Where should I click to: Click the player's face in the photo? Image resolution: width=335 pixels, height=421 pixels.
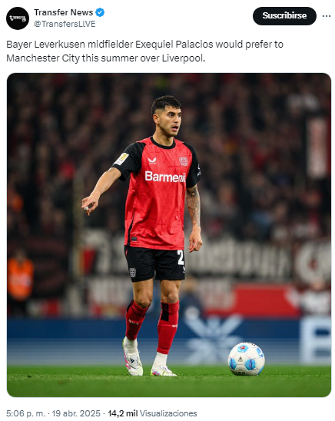click(x=170, y=121)
